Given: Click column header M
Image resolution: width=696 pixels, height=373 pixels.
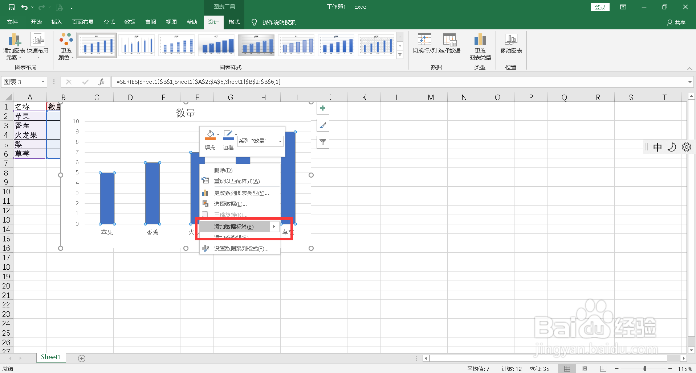Looking at the screenshot, I should coord(431,97).
